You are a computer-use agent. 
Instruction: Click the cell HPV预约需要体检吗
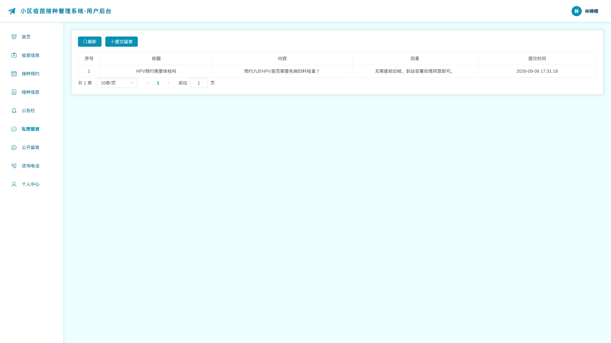[156, 71]
